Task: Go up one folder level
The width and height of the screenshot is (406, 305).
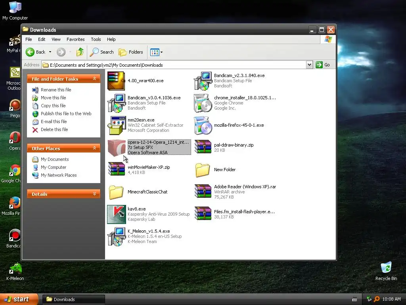Action: point(80,52)
